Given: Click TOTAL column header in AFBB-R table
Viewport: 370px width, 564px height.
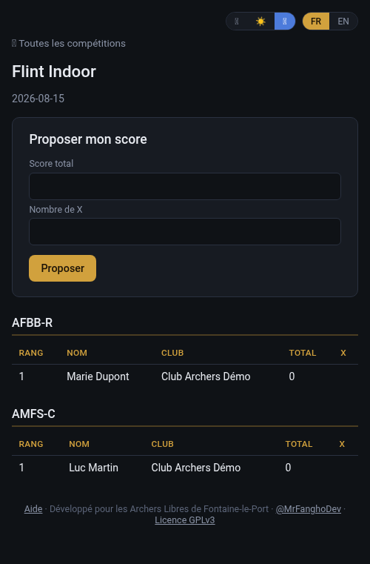Looking at the screenshot, I should (x=303, y=353).
